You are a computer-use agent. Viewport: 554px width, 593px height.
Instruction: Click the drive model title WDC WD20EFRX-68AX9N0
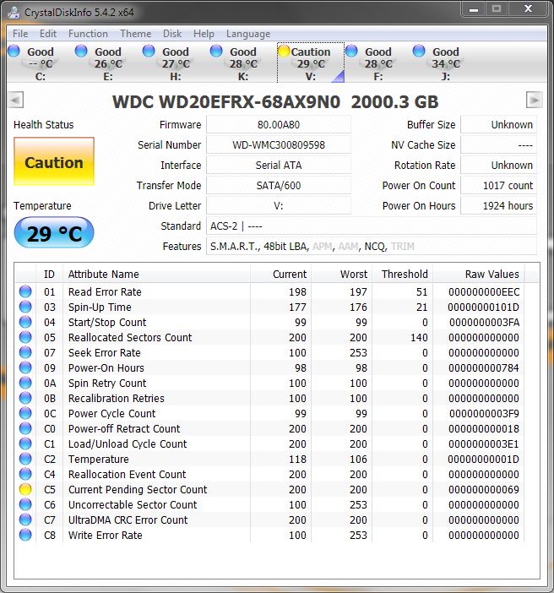226,102
